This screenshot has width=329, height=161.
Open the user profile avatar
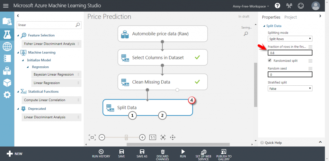[316, 6]
